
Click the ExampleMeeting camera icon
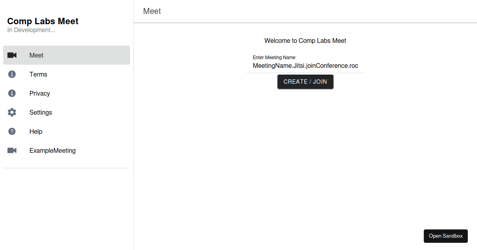point(12,150)
